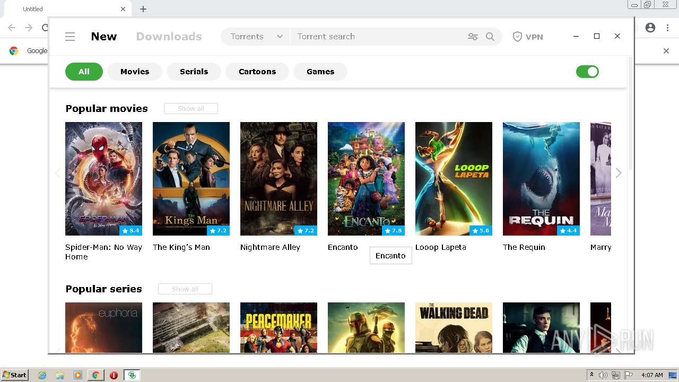
Task: Open Nightmare Alley poster
Action: pos(278,179)
